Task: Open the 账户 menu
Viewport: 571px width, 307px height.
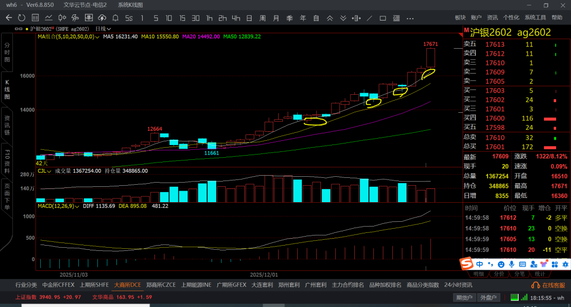Action: [x=476, y=17]
